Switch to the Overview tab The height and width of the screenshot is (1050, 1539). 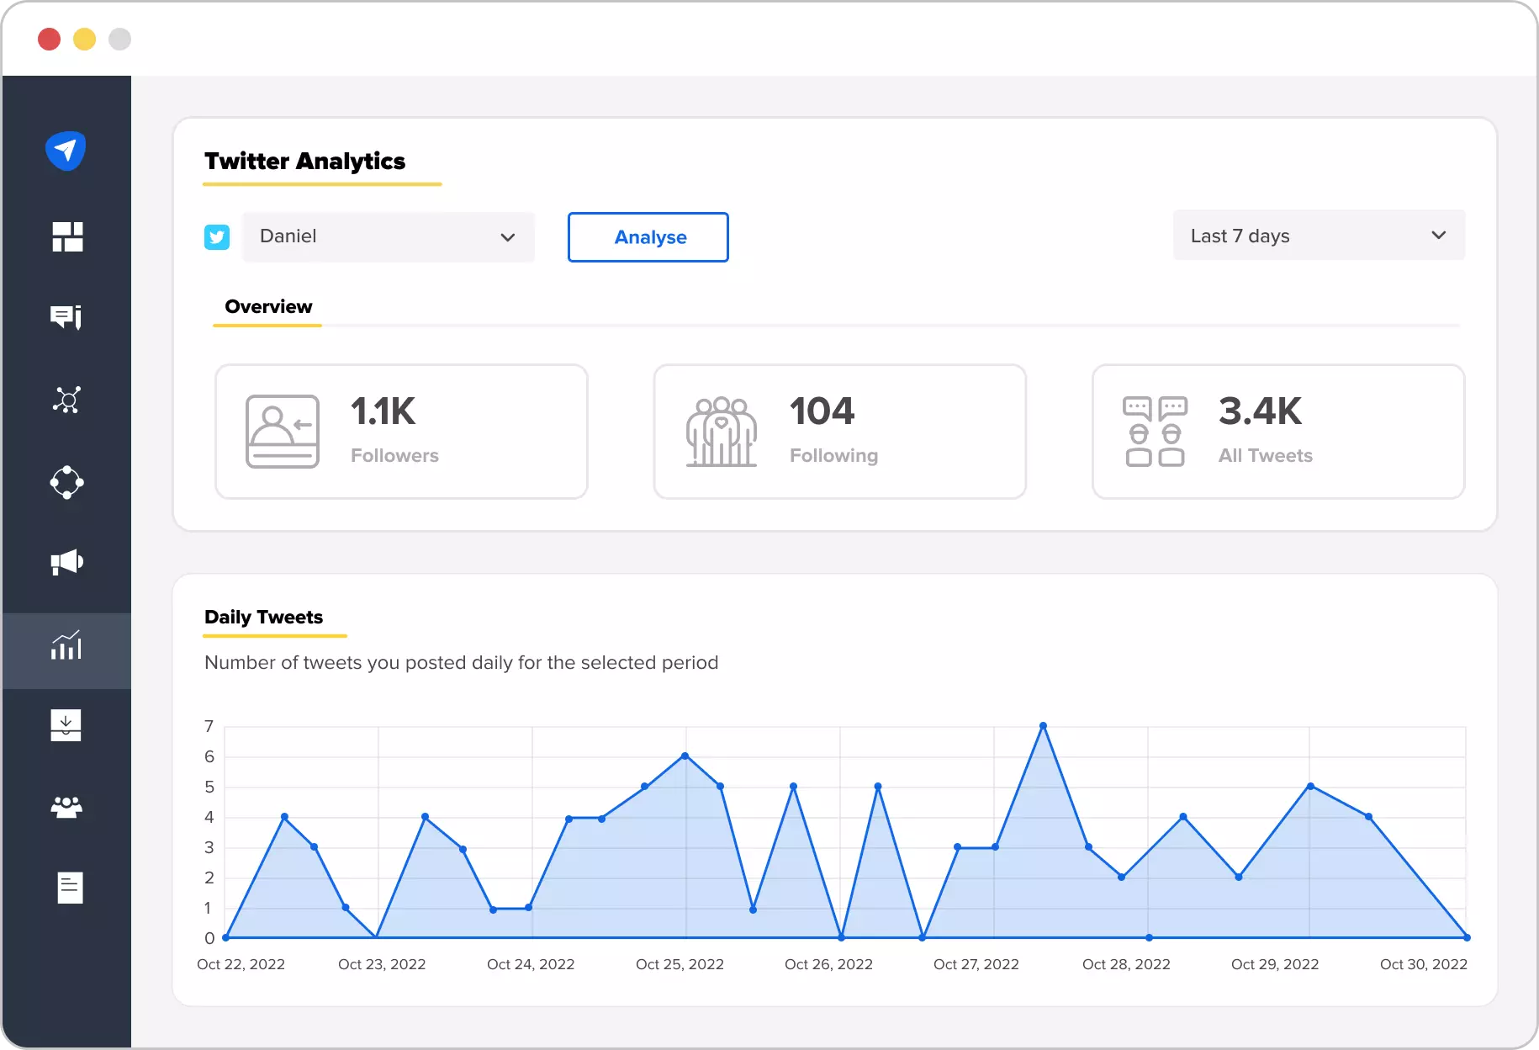(x=267, y=307)
